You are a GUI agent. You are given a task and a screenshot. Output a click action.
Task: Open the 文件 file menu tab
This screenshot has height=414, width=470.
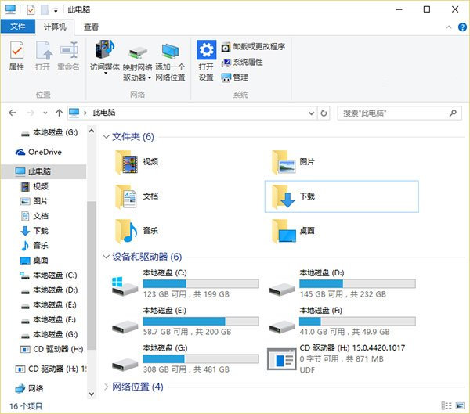click(18, 27)
